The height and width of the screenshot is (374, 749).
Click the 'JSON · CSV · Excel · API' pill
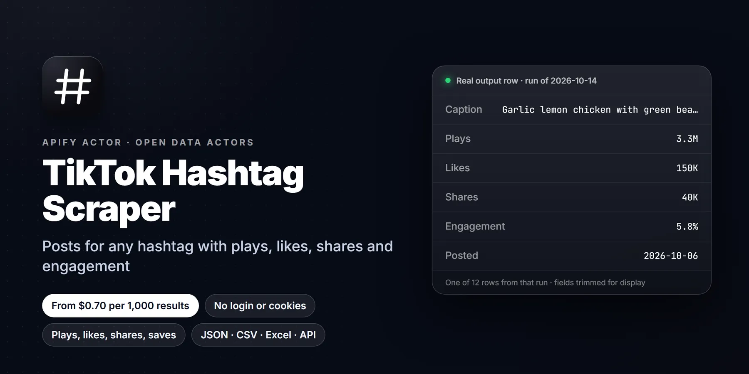click(x=258, y=335)
